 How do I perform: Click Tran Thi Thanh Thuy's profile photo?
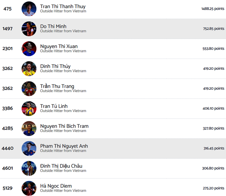tap(29, 9)
